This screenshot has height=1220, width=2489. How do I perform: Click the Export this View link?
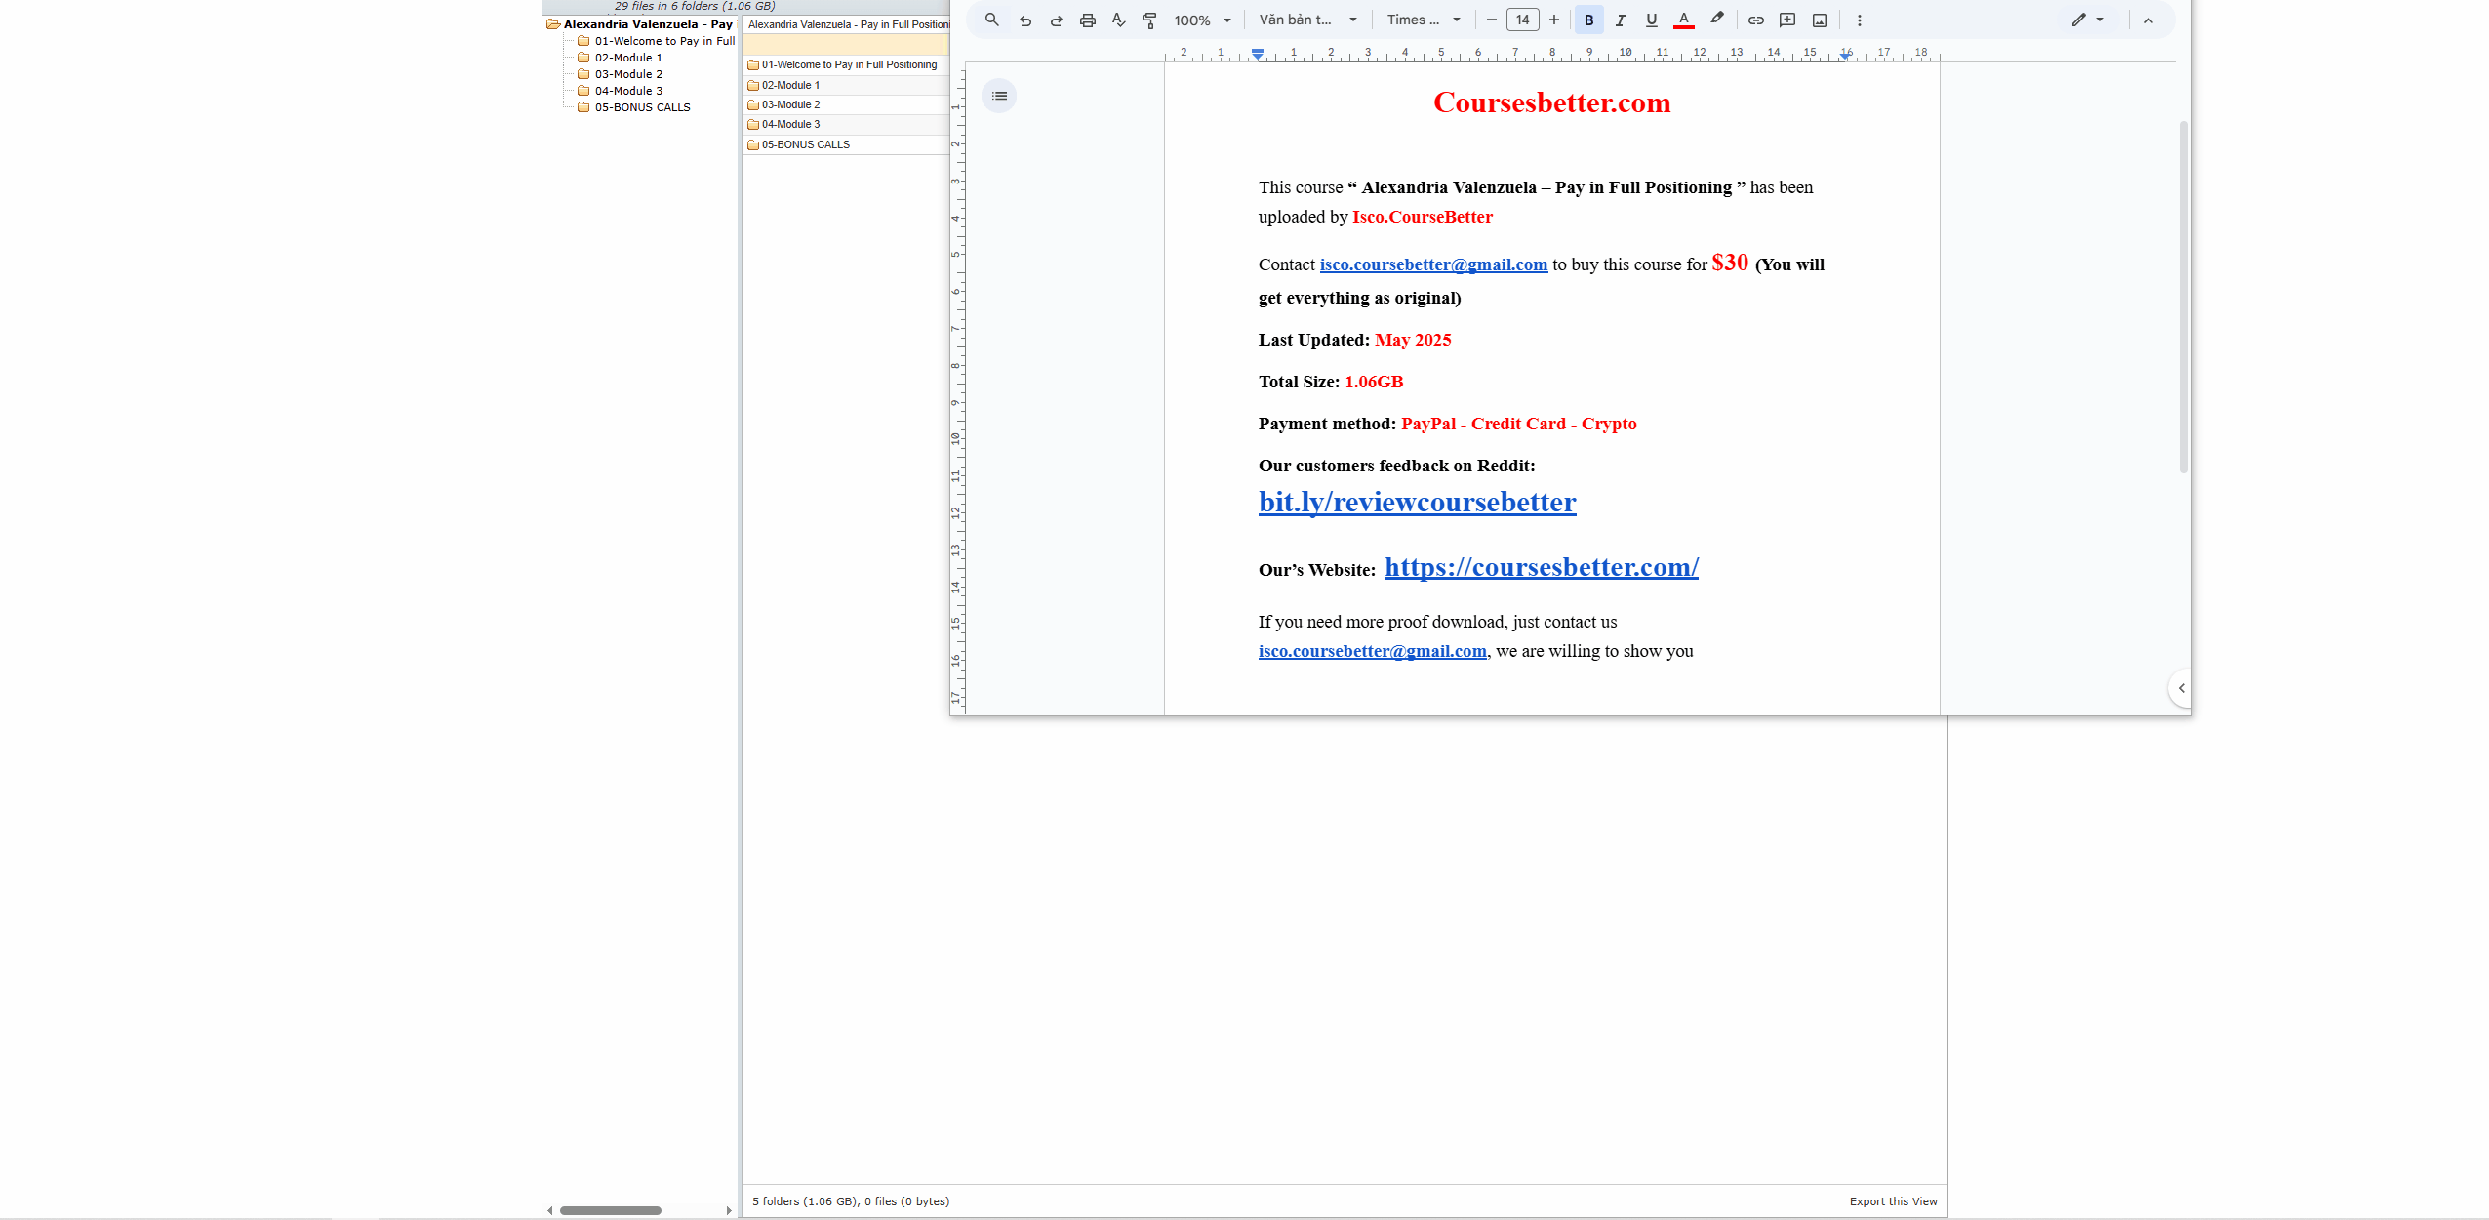point(1893,1201)
